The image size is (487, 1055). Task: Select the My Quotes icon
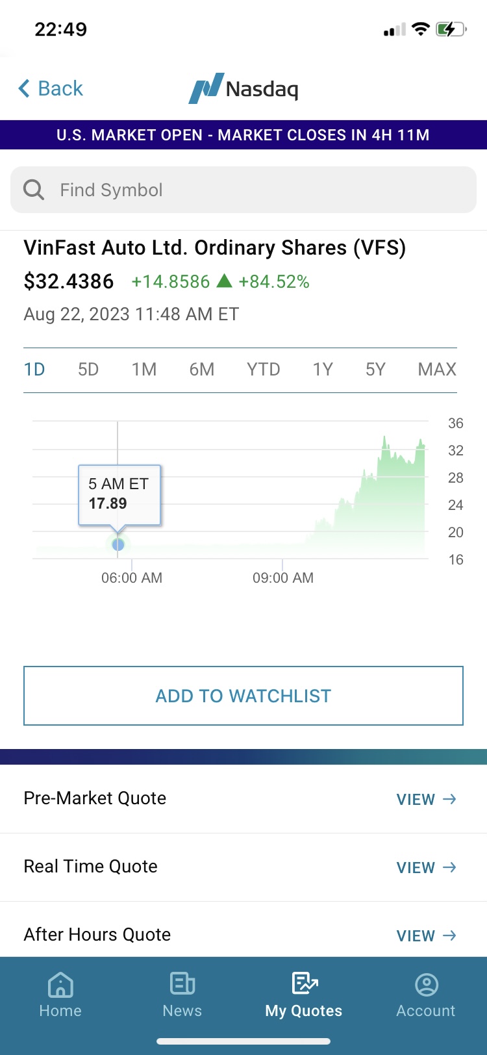tap(304, 984)
